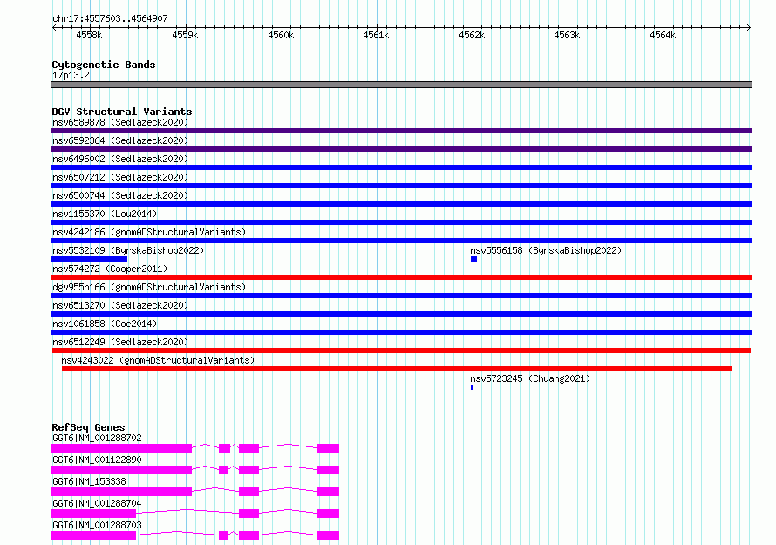Viewport: 776px width, 545px height.
Task: Click the first exon of GGT6|NM_153338
Action: pos(122,492)
